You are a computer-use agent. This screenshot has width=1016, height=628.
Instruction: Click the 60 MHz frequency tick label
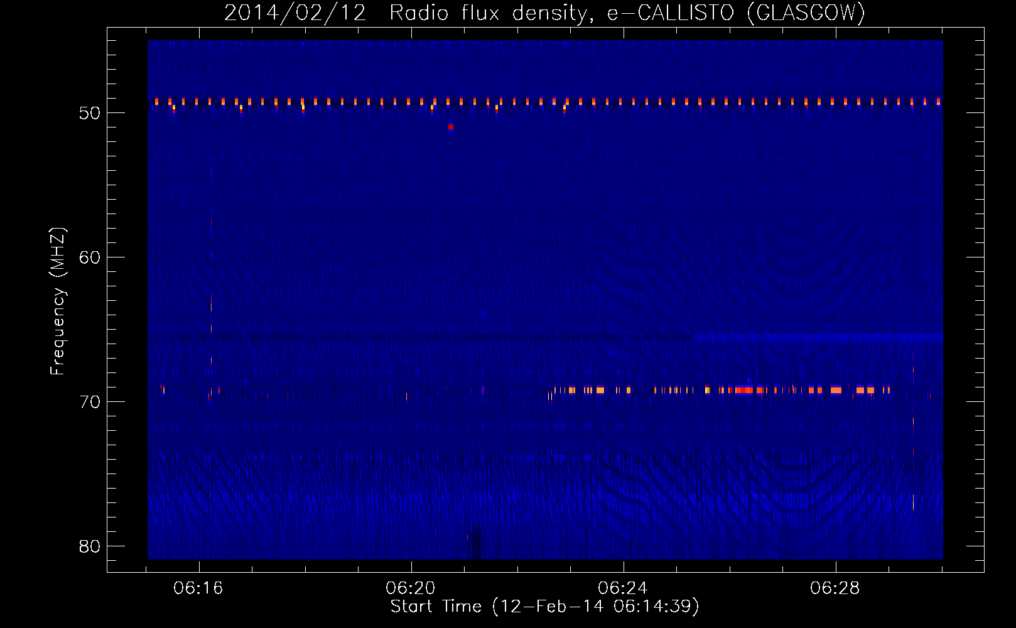(x=90, y=257)
